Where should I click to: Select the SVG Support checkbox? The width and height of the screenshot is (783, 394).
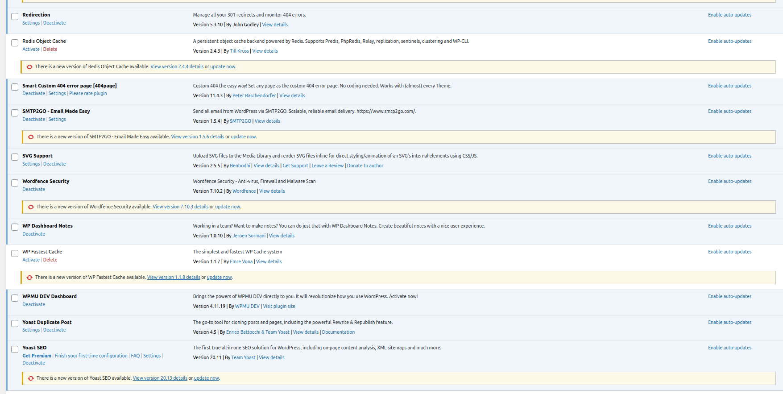pyautogui.click(x=15, y=158)
